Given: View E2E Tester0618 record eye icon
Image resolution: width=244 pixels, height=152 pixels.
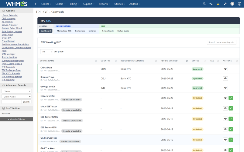Looking at the screenshot, I should pyautogui.click(x=225, y=129).
